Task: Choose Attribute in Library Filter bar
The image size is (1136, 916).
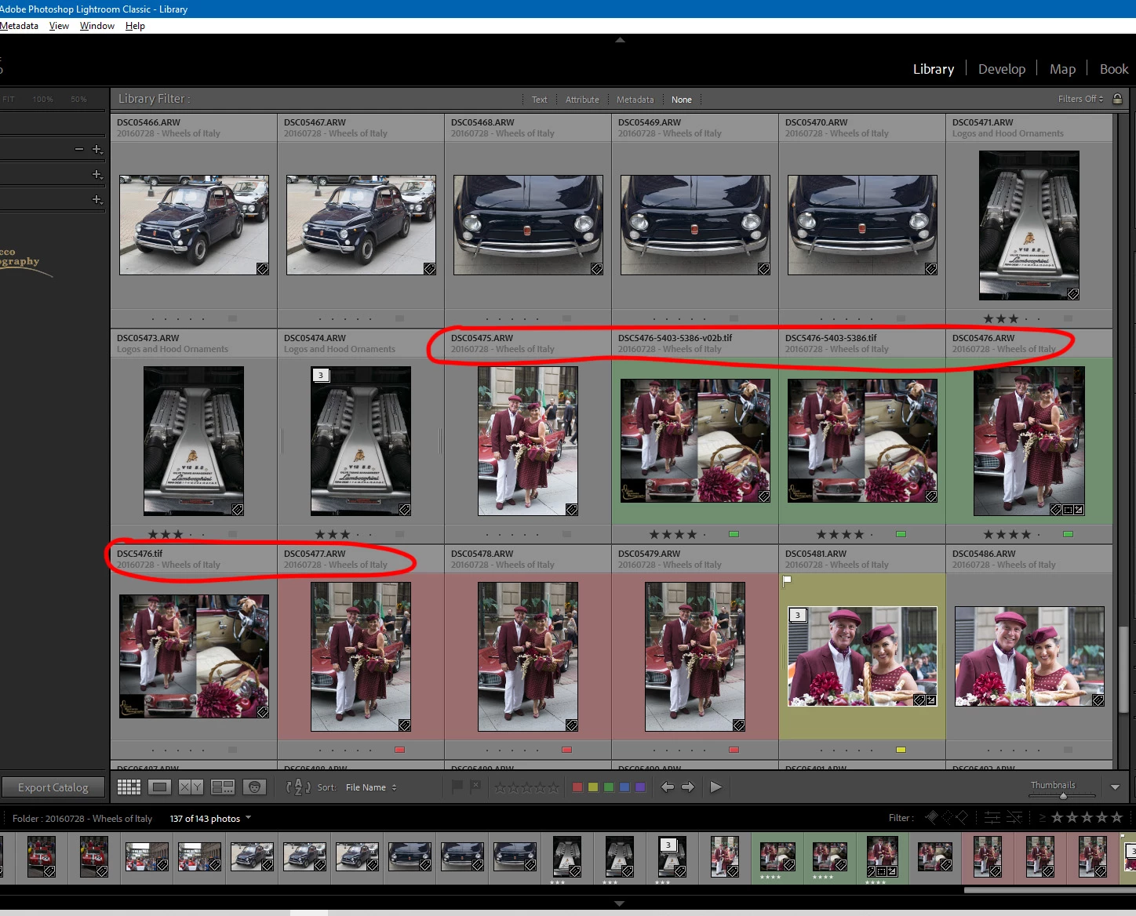Action: coord(582,100)
